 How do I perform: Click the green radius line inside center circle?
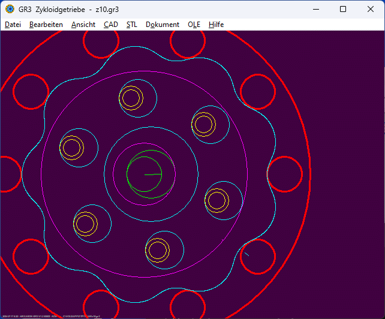click(154, 174)
